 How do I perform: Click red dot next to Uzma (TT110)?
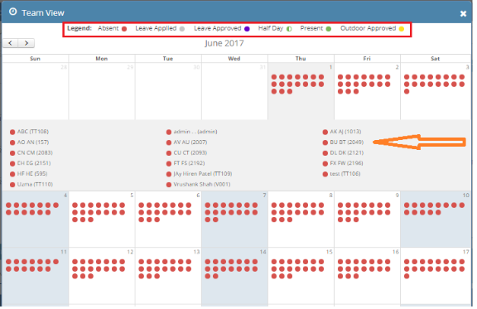[x=12, y=185]
